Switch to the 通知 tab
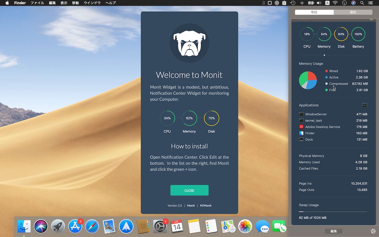Viewport: 379px width, 237px height. [353, 12]
